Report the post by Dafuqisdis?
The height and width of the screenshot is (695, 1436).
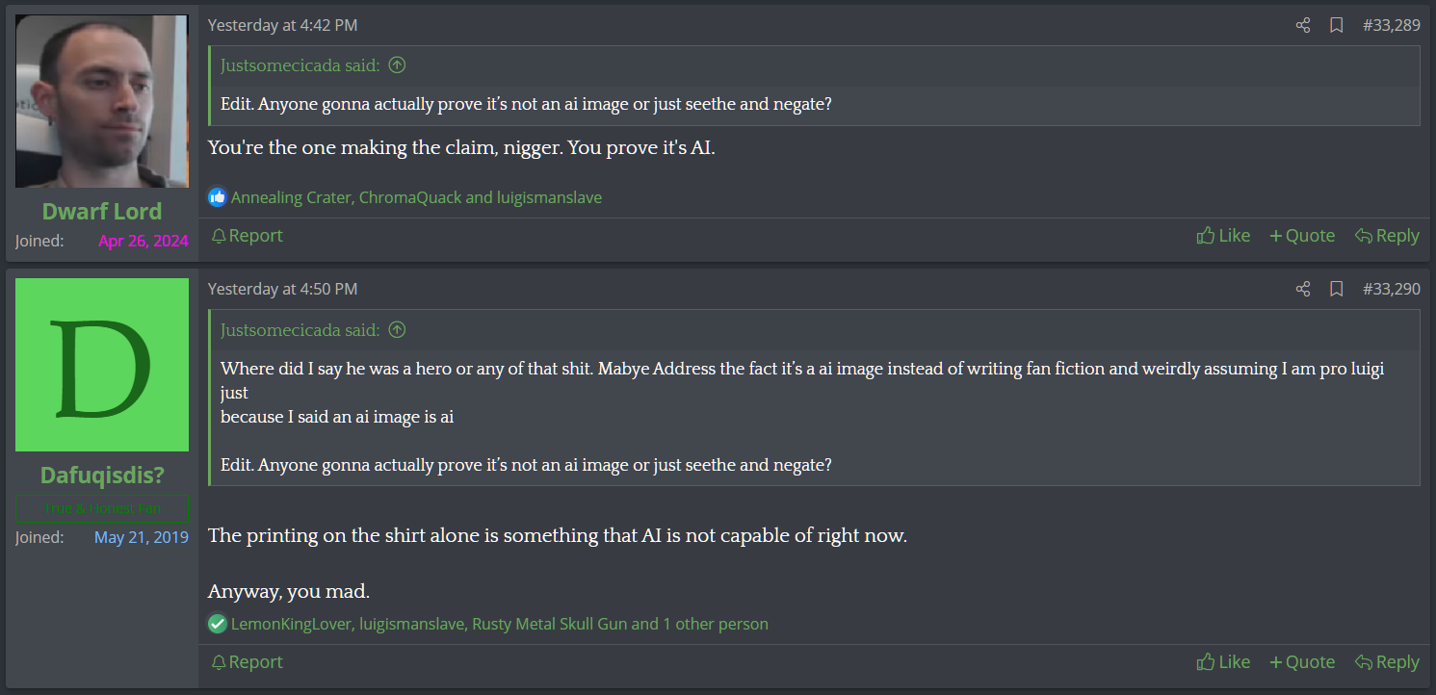click(x=247, y=662)
